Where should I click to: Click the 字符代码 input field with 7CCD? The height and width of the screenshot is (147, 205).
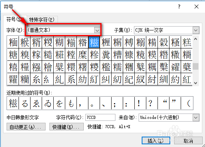tap(100, 117)
